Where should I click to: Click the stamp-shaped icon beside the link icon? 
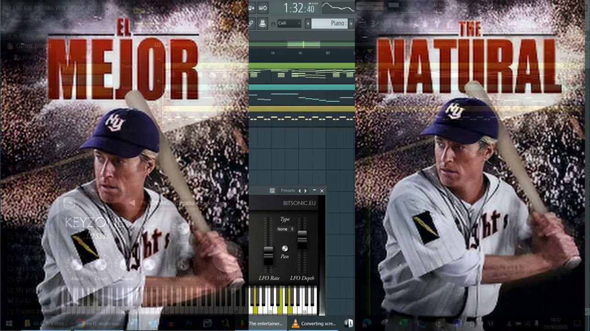(x=263, y=23)
